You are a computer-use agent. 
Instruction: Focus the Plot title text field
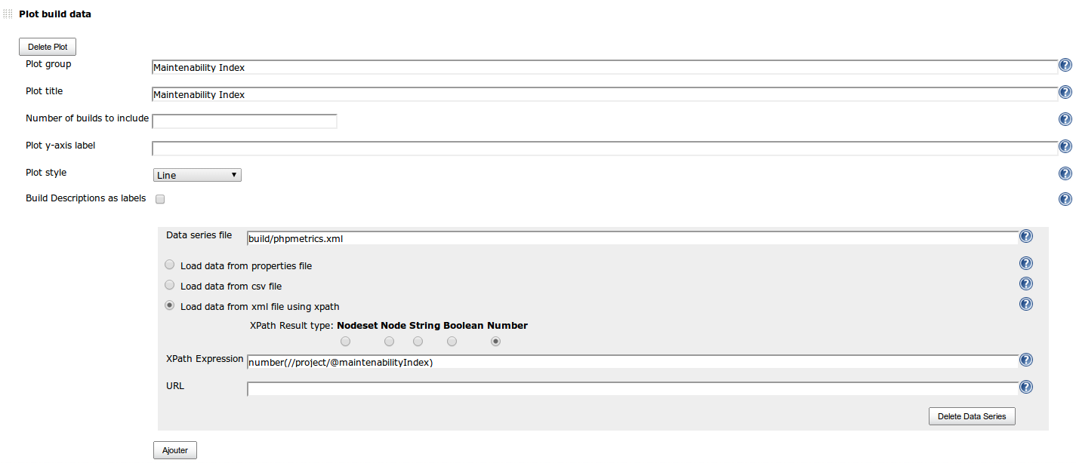(604, 94)
